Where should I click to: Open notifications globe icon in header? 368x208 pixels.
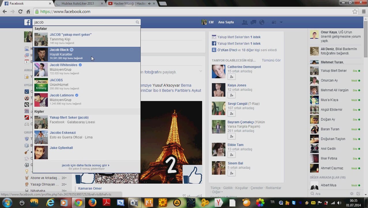tap(262, 22)
